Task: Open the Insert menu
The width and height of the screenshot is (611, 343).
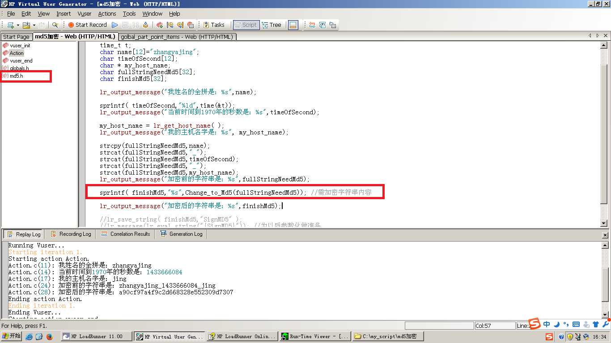Action: click(64, 14)
